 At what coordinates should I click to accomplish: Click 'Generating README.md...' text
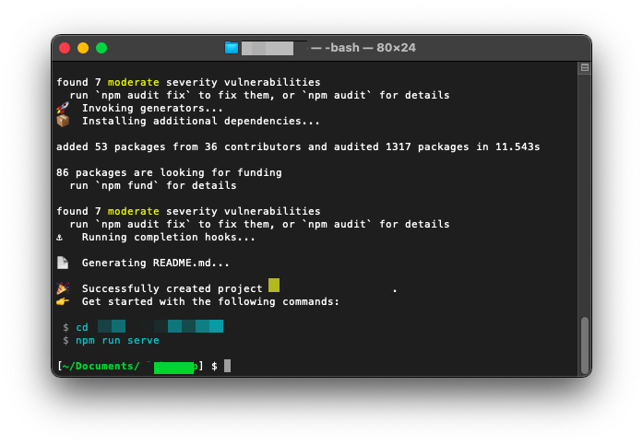point(155,263)
